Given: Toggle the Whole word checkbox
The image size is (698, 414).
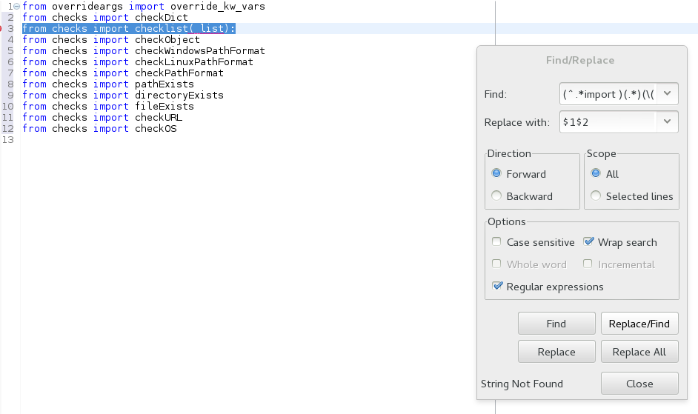Looking at the screenshot, I should tap(496, 264).
